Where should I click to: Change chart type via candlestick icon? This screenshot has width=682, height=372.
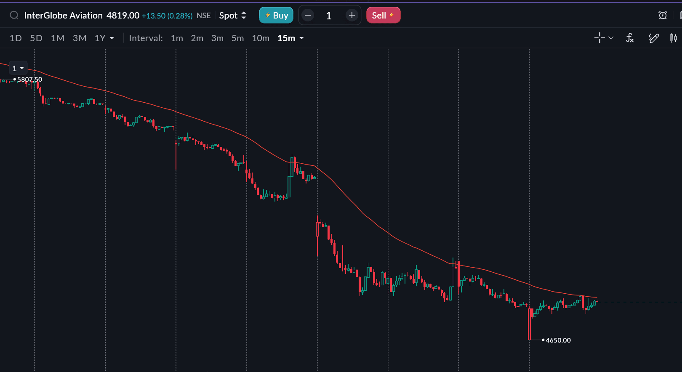click(674, 38)
